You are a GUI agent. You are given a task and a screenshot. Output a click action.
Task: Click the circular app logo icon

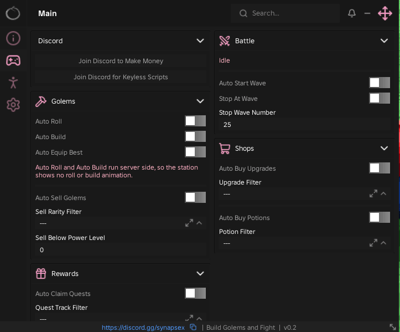coord(13,13)
